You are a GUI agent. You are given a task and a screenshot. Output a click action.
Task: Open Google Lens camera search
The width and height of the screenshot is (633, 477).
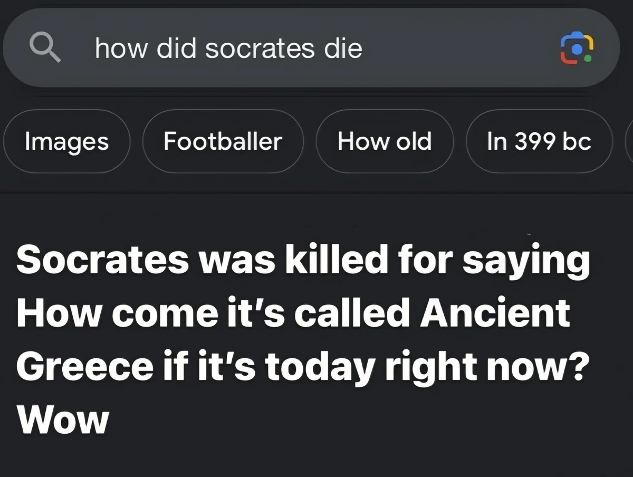coord(576,49)
